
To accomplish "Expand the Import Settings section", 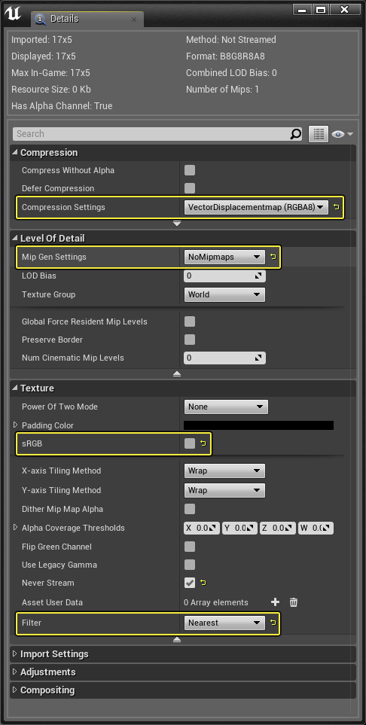I will click(54, 653).
